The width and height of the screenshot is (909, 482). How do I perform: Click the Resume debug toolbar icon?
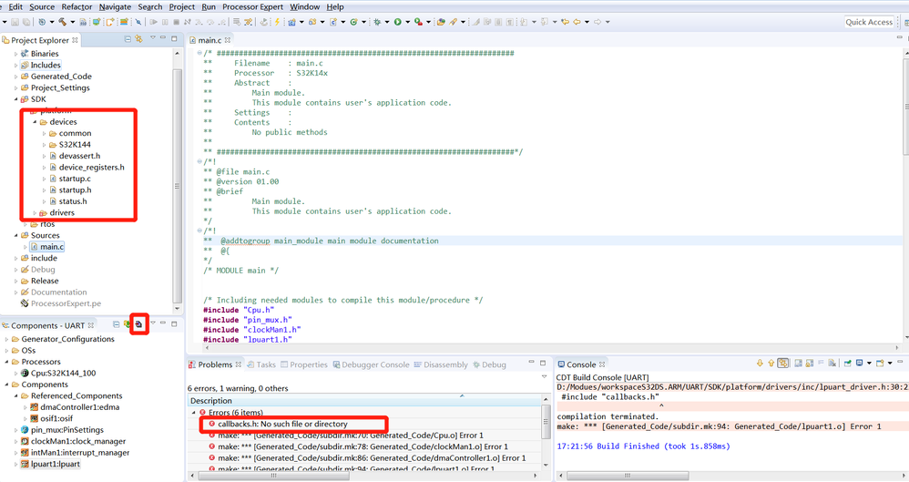click(x=154, y=22)
